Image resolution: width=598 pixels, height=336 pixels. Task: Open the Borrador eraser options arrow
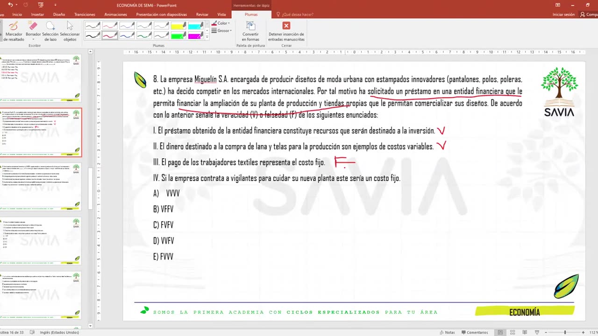(33, 40)
